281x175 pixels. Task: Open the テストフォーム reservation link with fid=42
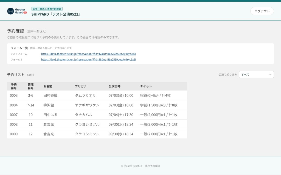coord(89,54)
